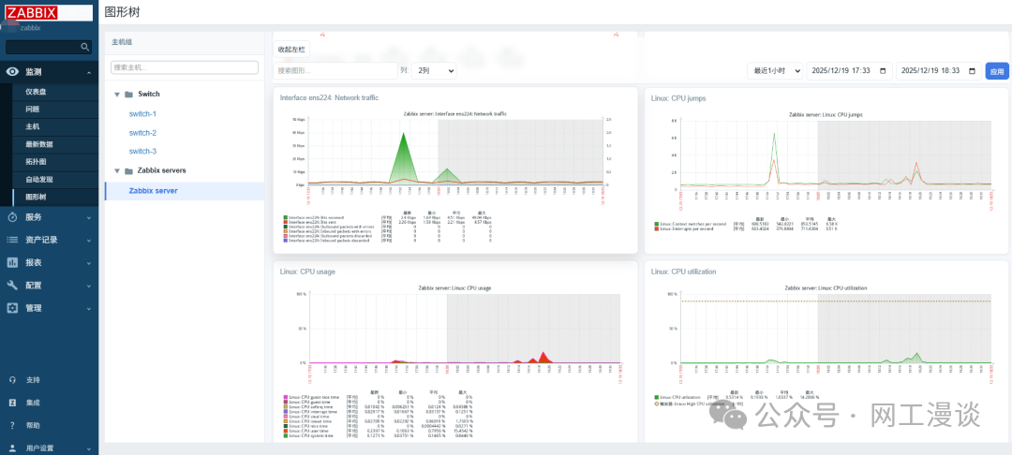Expand the 用户设置 menu chevron
This screenshot has height=455, width=1012.
click(x=89, y=448)
